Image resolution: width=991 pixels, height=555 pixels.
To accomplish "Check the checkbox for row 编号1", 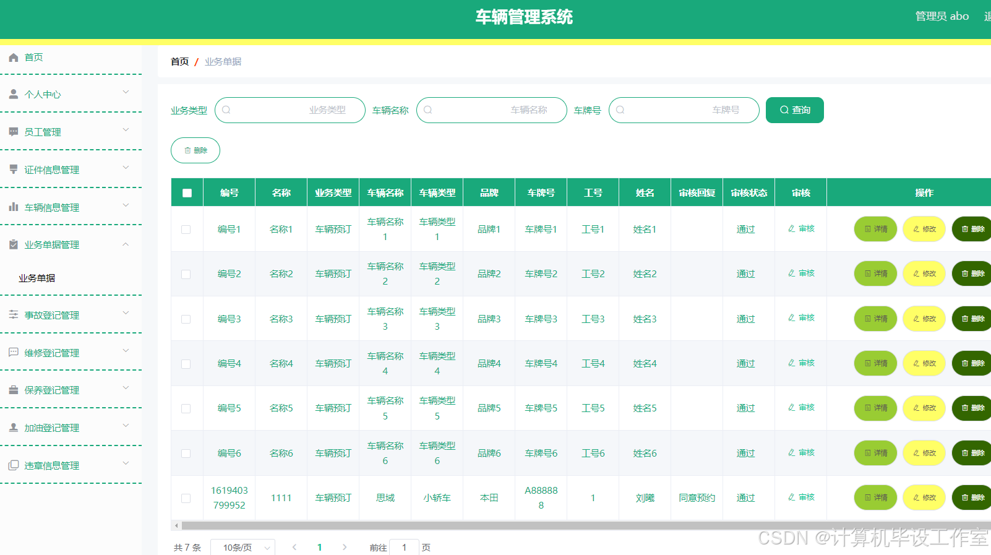I will coord(186,230).
